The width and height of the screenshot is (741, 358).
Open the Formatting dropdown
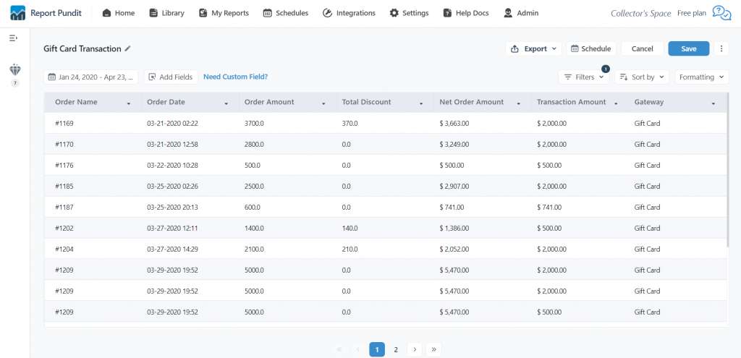tap(701, 77)
